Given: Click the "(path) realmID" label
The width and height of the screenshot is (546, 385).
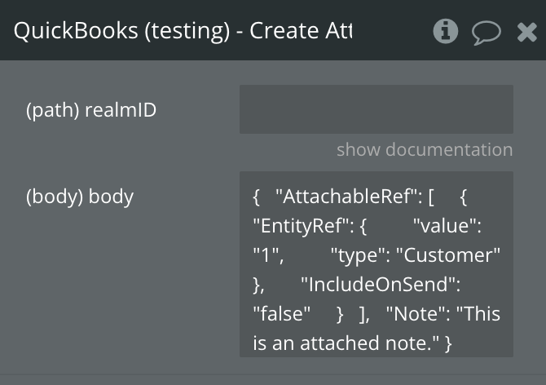Looking at the screenshot, I should click(x=91, y=110).
